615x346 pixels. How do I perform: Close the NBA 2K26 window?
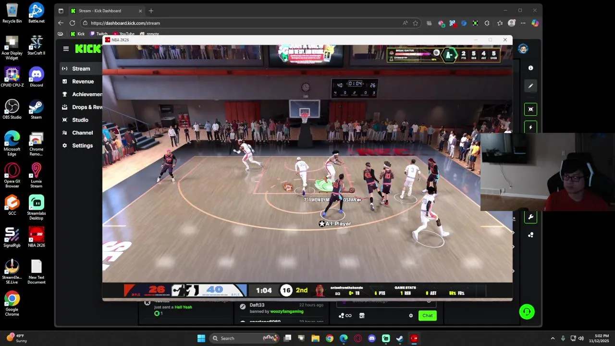tap(505, 40)
